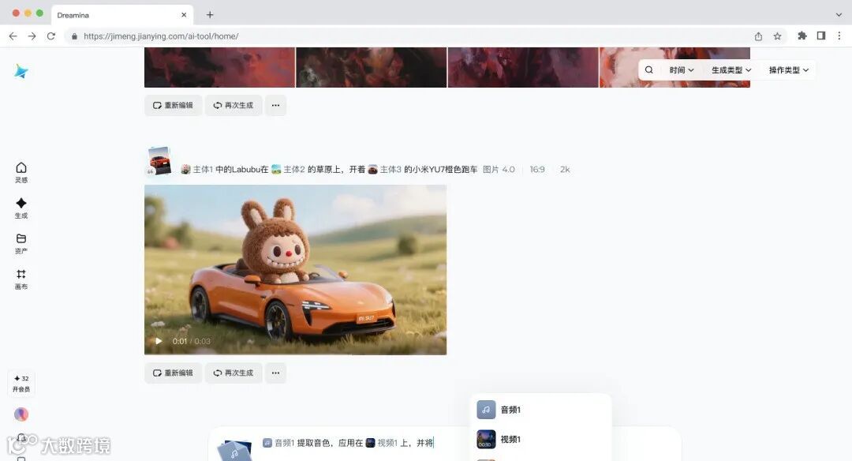Click 再次生成 below the Labubu video

click(233, 373)
